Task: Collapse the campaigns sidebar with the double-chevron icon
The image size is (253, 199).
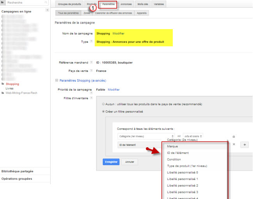Action: click(x=47, y=10)
